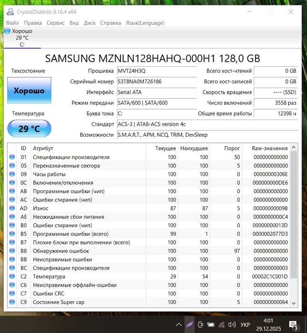Image resolution: width=307 pixels, height=333 pixels.
Task: Click status icon of Программные ошибки (всего) row
Action: 12,233
